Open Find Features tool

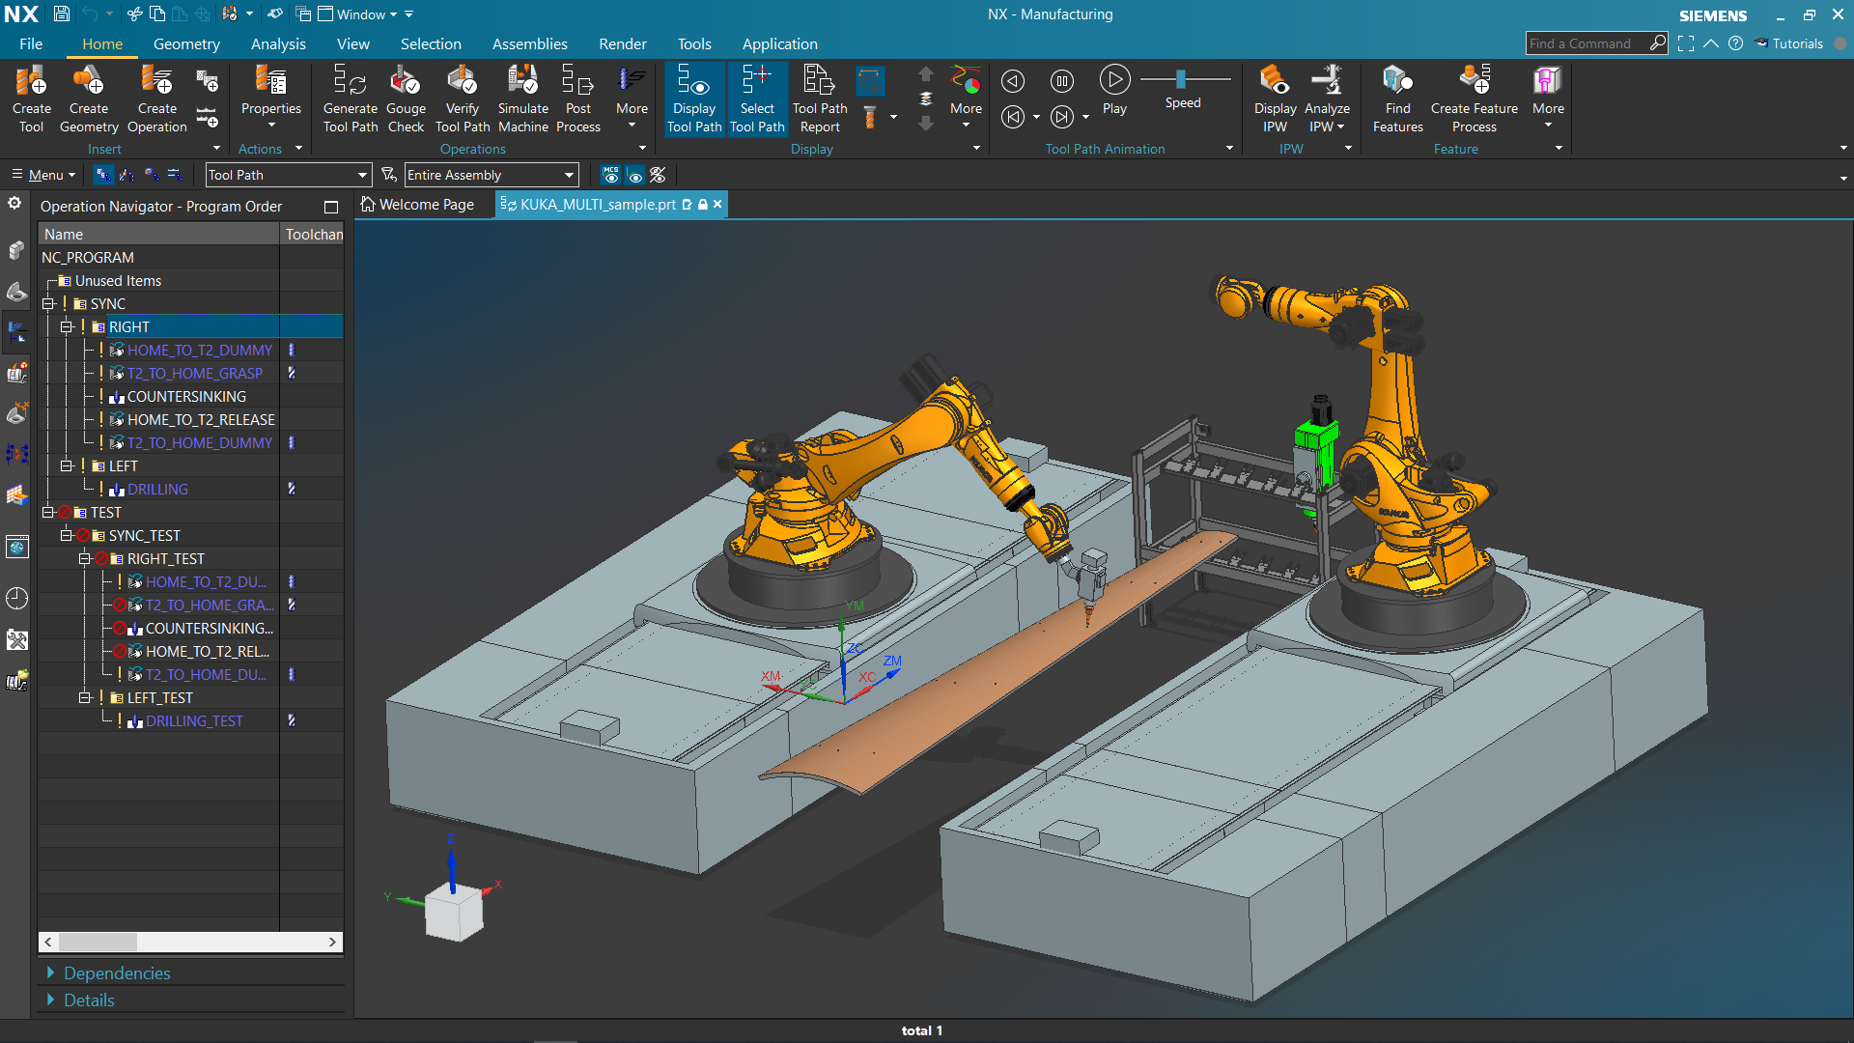[x=1397, y=99]
